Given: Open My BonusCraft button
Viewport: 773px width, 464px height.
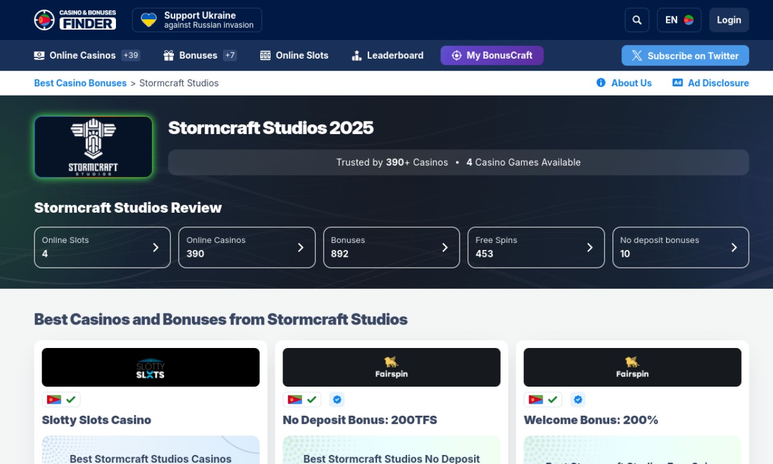Looking at the screenshot, I should click(x=492, y=56).
